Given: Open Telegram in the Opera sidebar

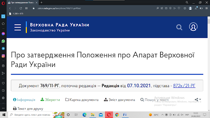Looking at the screenshot, I should [3, 49].
